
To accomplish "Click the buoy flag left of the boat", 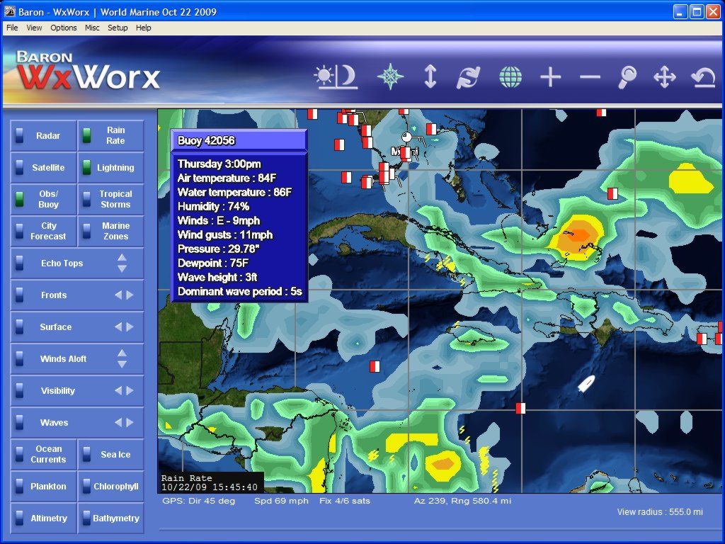I will (x=520, y=408).
